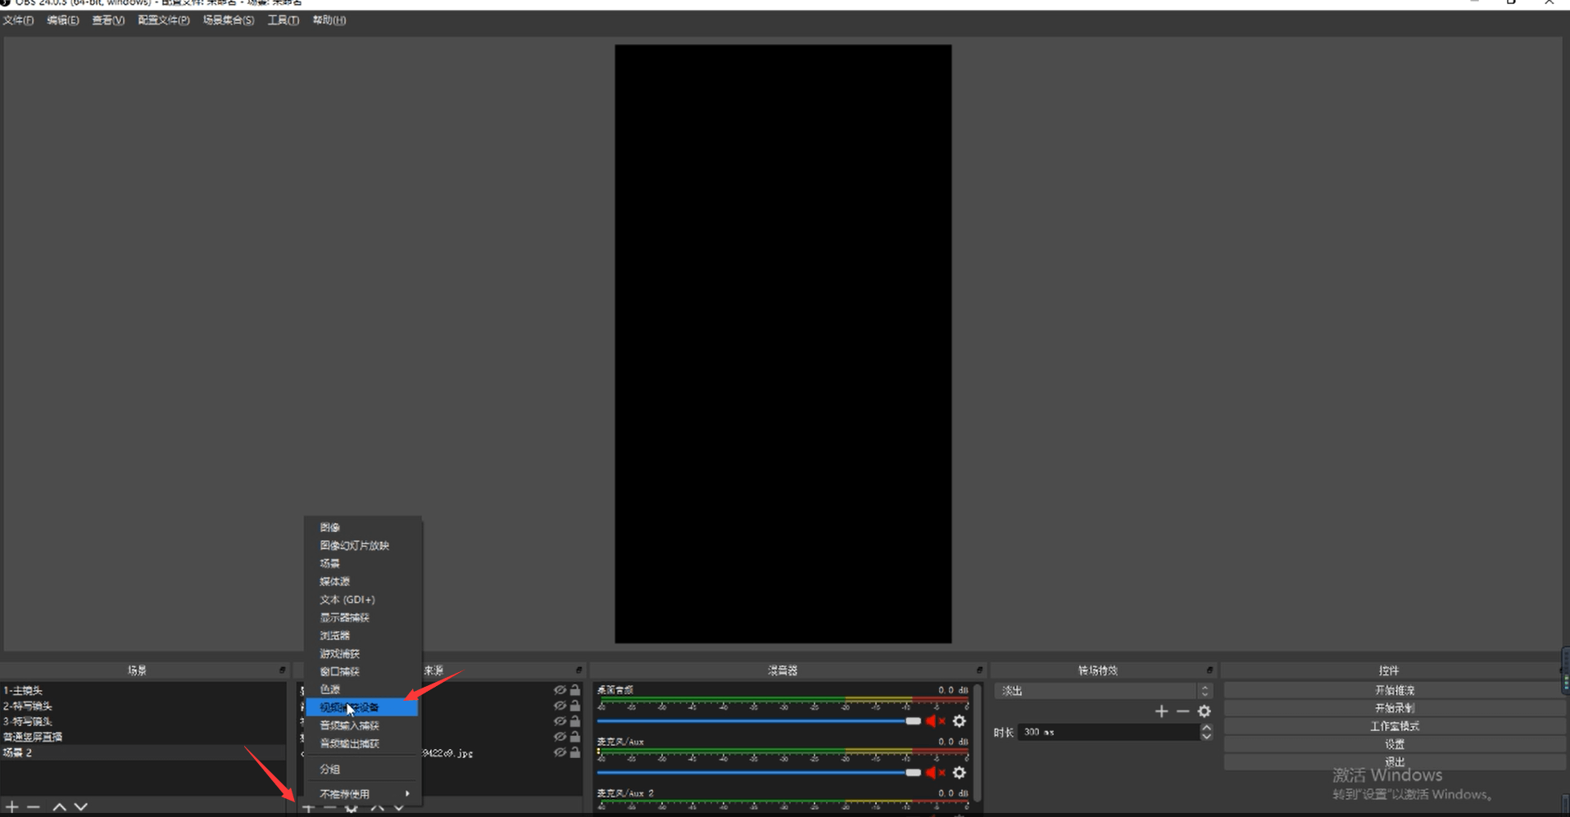
Task: Select the 1-主镜头 scene
Action: tap(143, 690)
